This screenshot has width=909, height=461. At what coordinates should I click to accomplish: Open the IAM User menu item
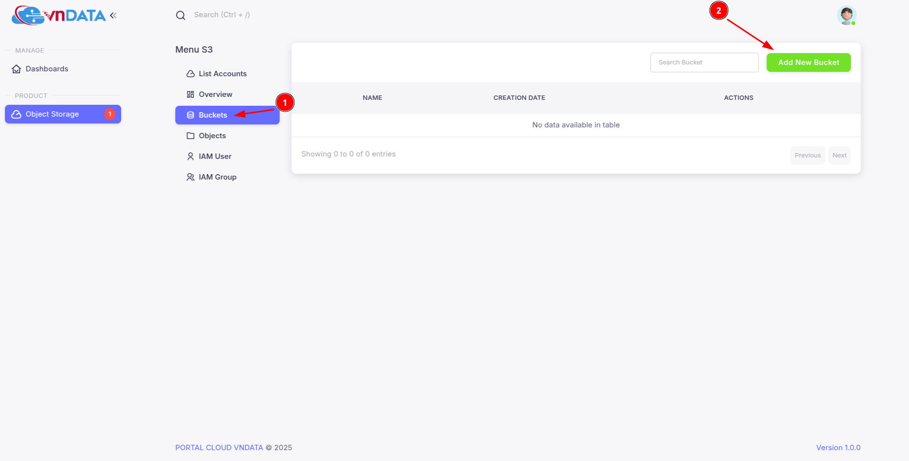point(215,156)
